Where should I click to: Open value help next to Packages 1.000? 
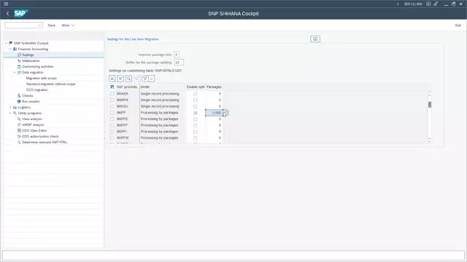pos(226,113)
